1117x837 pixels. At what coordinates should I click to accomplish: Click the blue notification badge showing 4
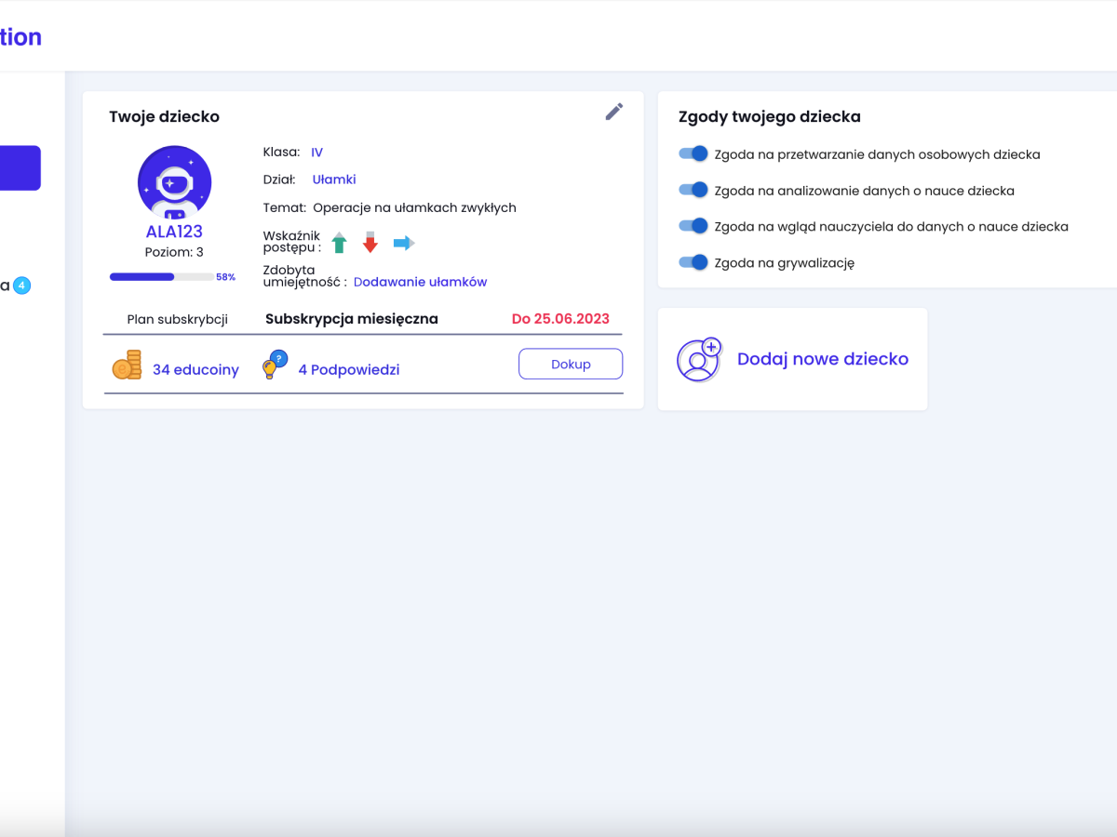click(x=22, y=286)
